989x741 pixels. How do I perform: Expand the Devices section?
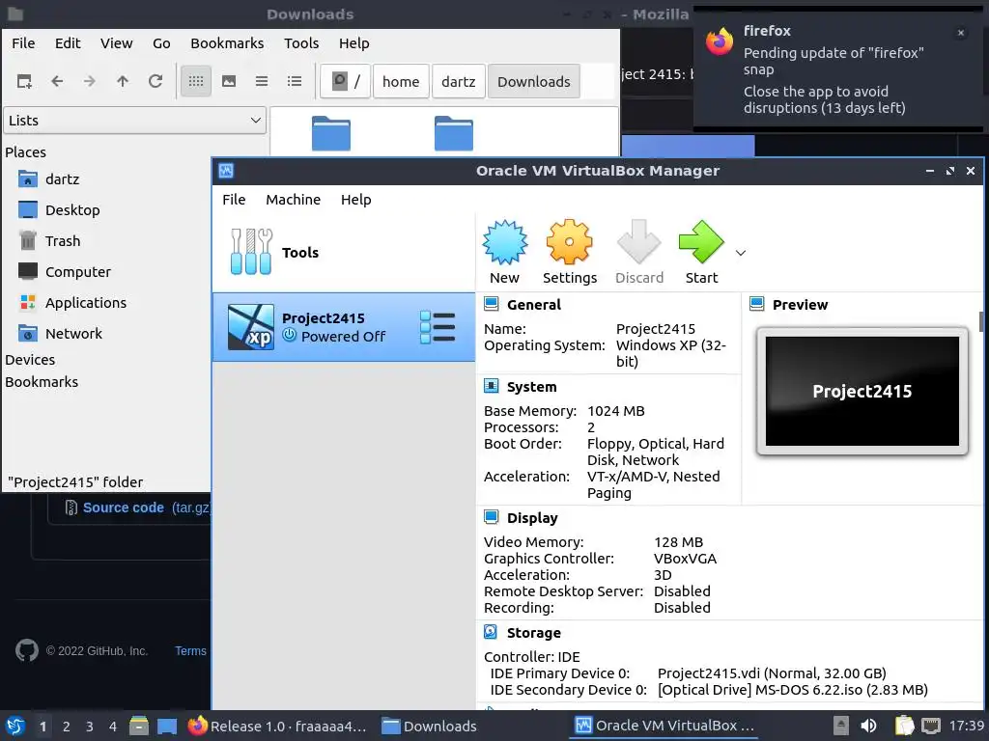click(x=30, y=360)
